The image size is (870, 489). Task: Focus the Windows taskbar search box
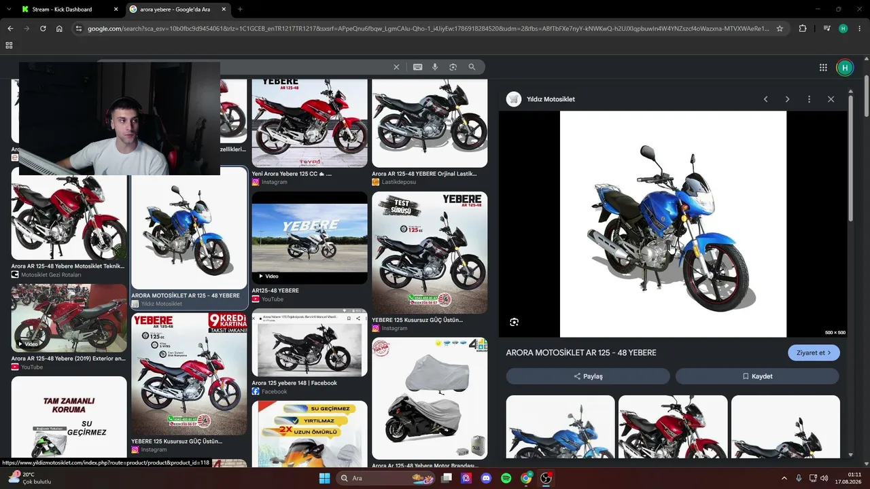(386, 478)
